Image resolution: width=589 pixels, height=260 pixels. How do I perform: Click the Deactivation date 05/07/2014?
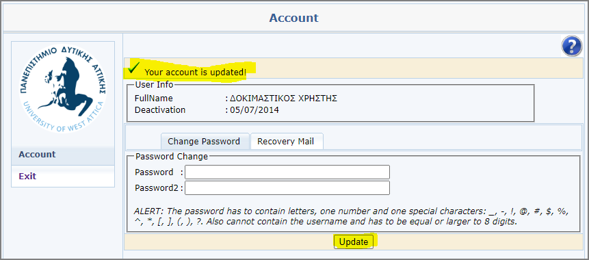point(254,110)
